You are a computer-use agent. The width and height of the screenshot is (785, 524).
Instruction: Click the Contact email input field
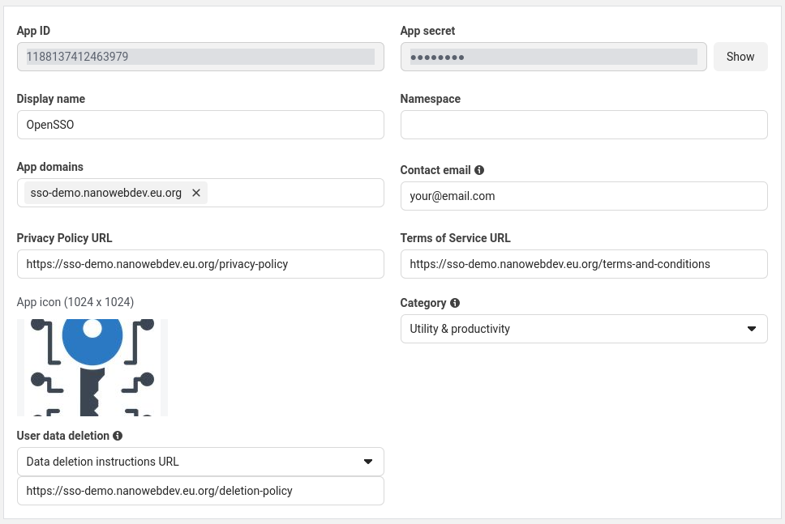583,196
